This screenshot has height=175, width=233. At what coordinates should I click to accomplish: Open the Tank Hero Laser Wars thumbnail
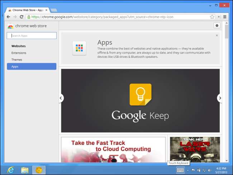coord(195,149)
